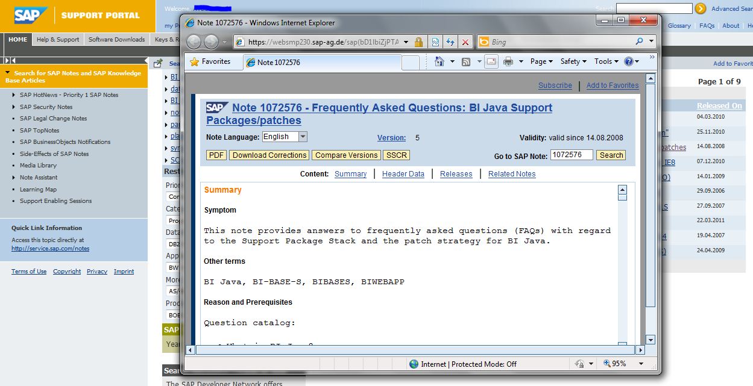
Task: Select the Note 1072576 browser tab
Action: pyautogui.click(x=322, y=62)
